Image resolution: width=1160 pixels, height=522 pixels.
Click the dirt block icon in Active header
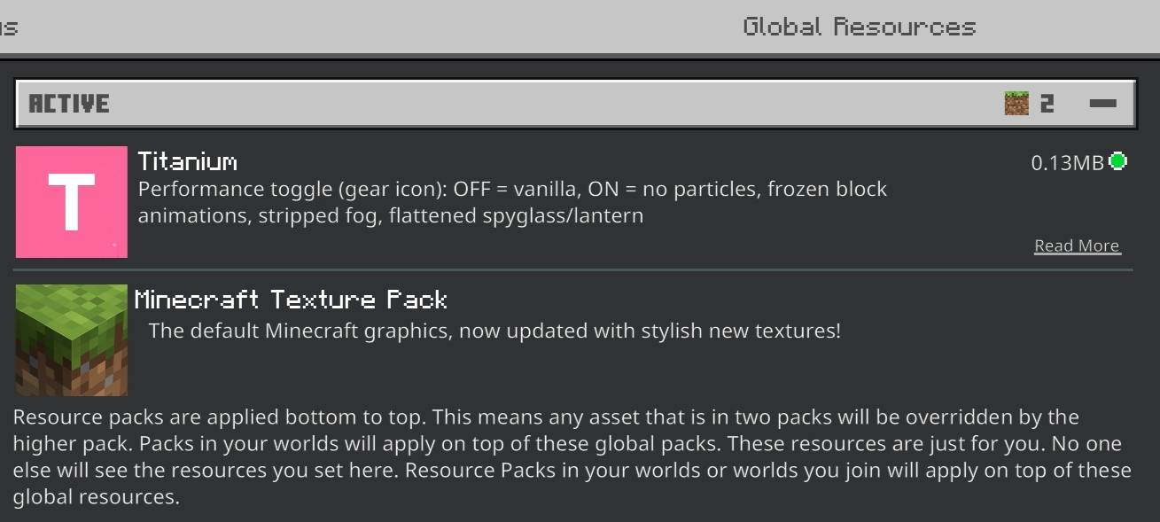1016,104
